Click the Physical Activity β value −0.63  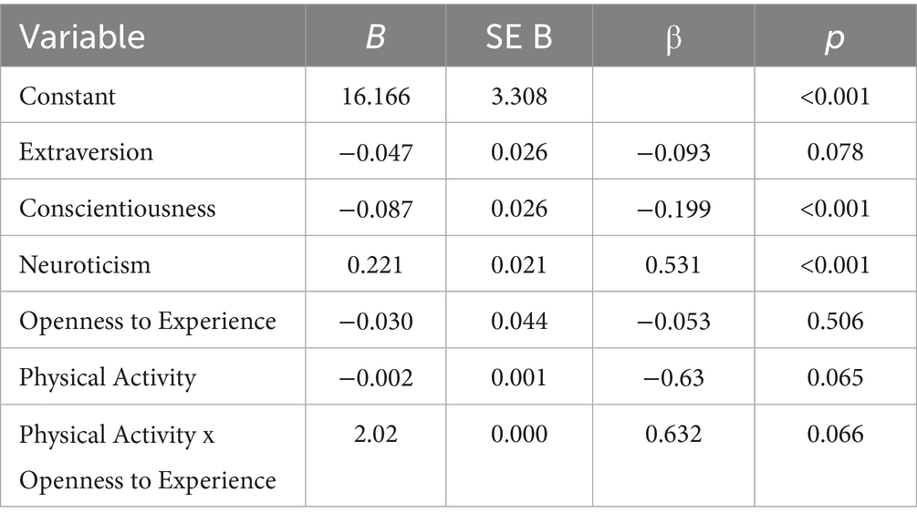tap(672, 377)
